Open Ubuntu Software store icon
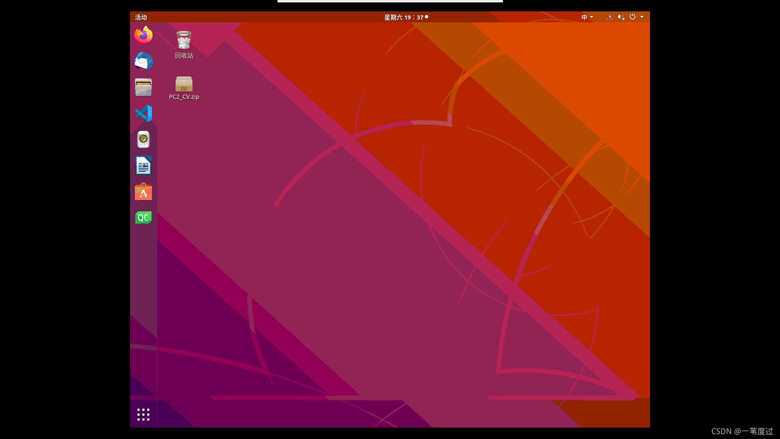This screenshot has width=780, height=439. click(143, 191)
